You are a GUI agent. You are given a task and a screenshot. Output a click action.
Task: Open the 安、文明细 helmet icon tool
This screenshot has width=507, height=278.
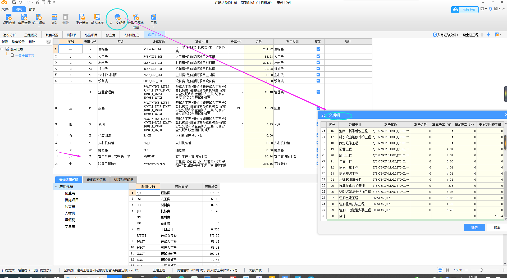117,19
